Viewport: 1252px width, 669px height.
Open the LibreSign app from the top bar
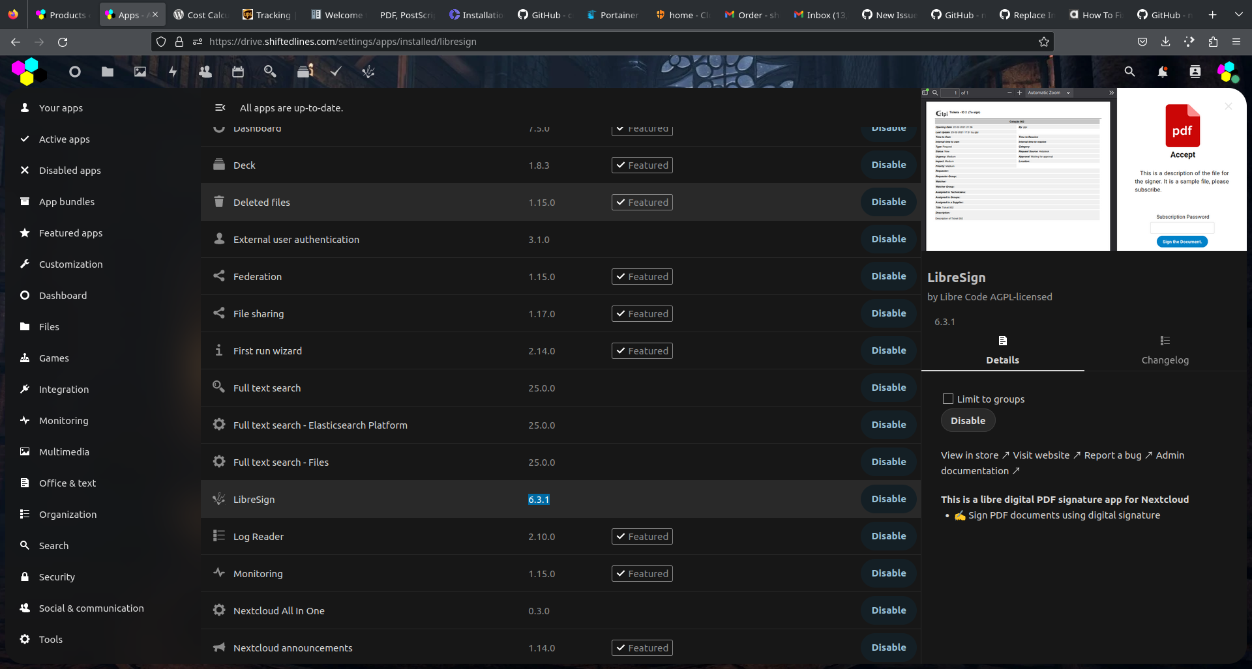[x=368, y=72]
